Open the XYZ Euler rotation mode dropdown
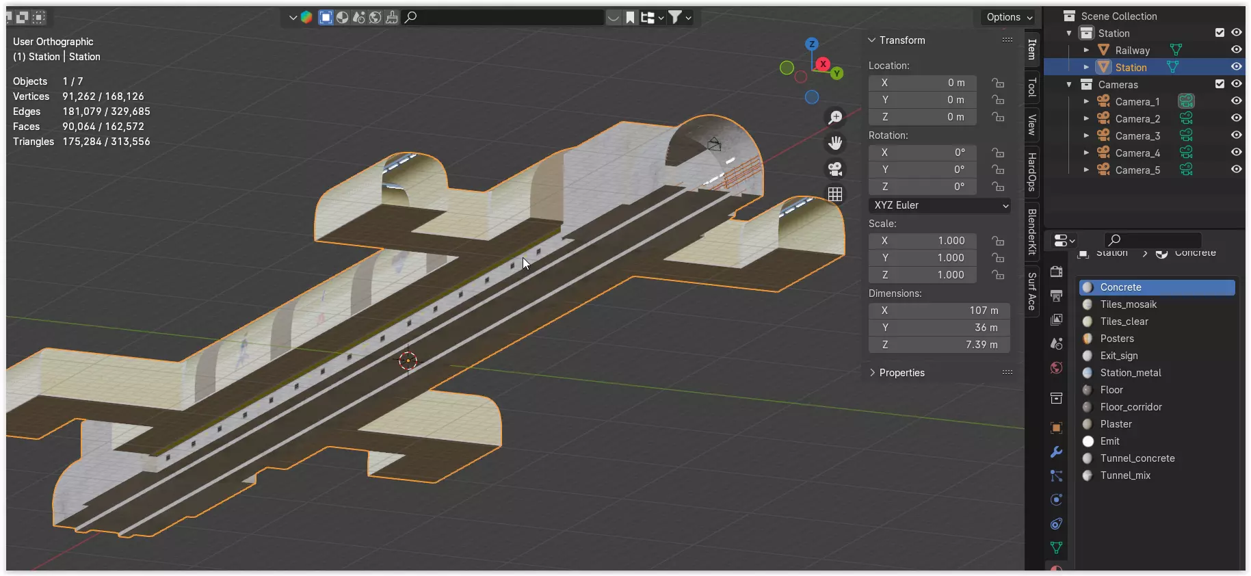This screenshot has width=1251, height=576. click(x=939, y=205)
